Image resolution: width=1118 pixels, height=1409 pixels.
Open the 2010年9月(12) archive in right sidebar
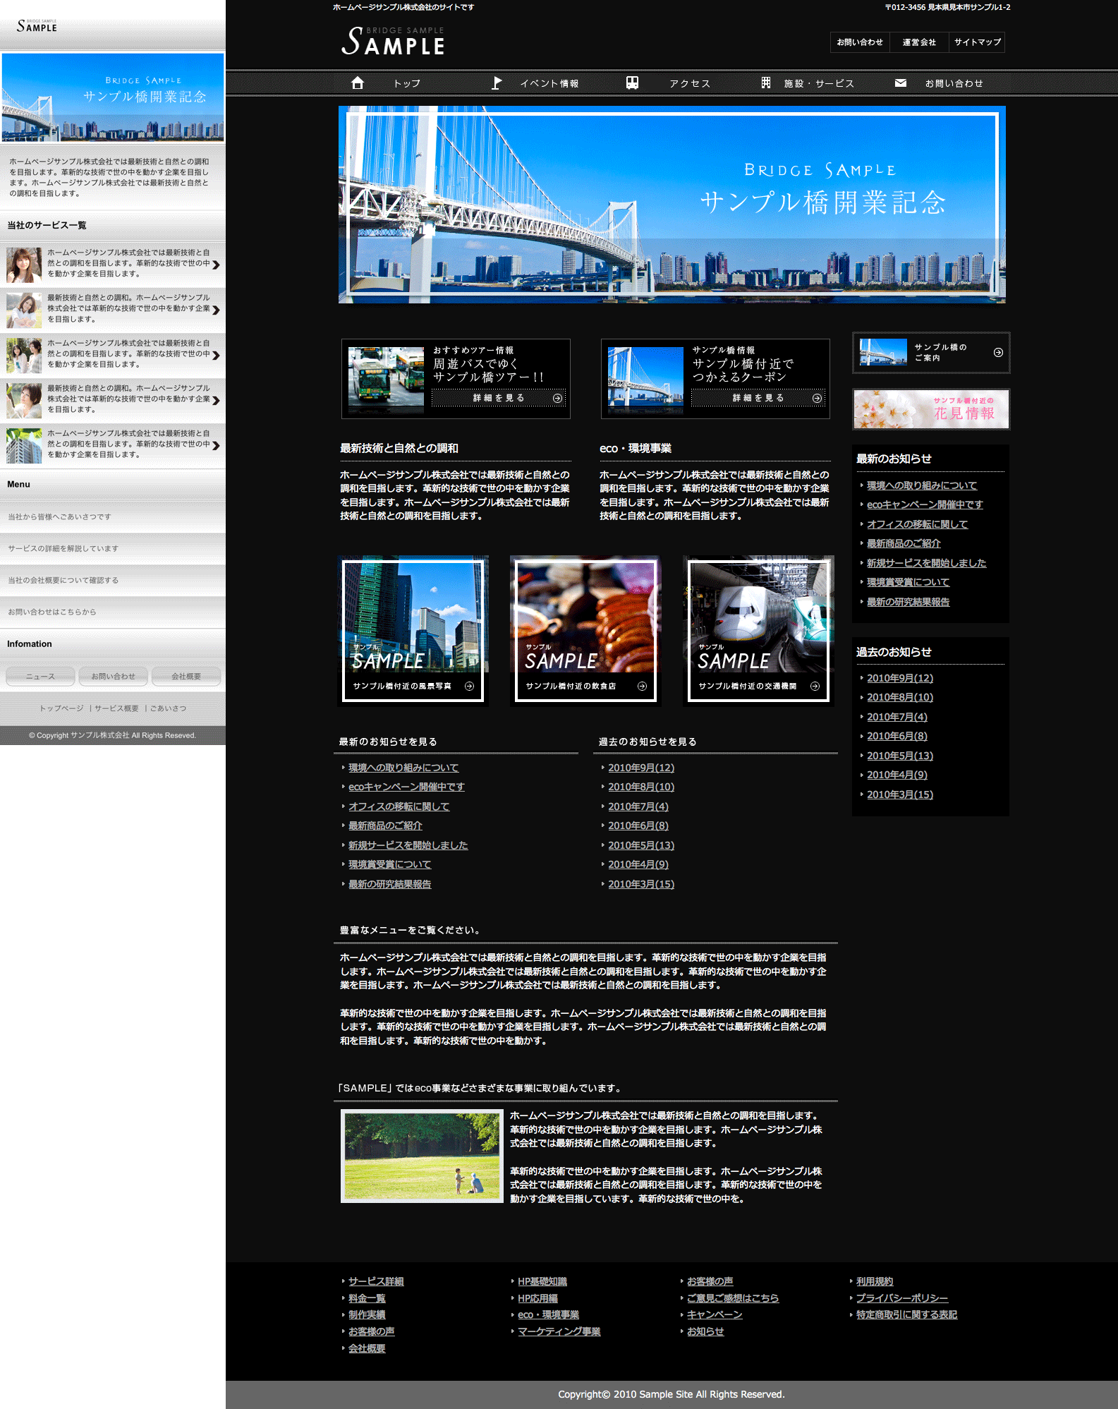point(899,678)
